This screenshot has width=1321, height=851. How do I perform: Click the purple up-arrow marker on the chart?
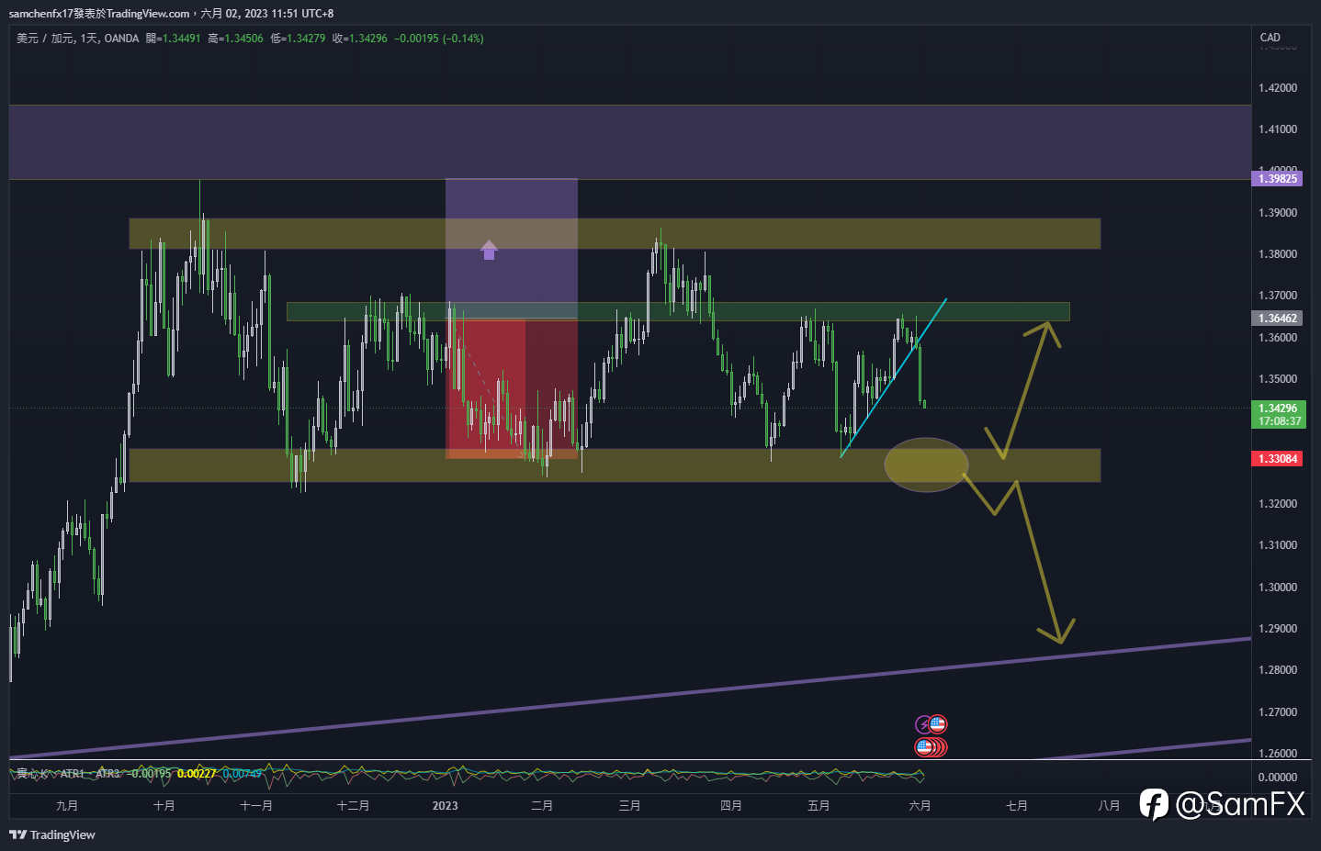tap(489, 250)
